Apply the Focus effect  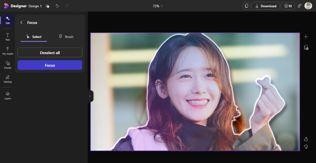coord(50,65)
